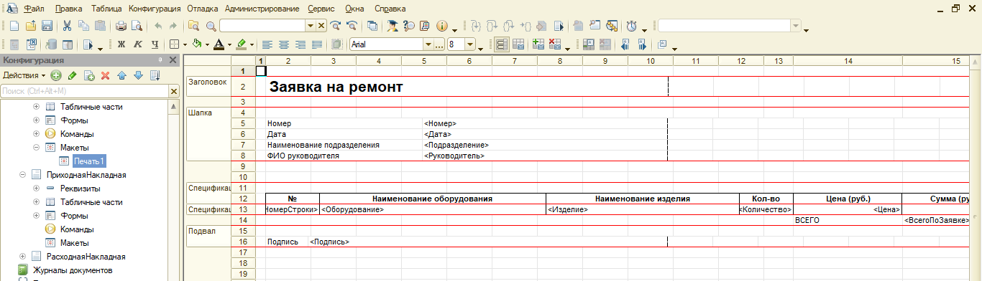982x281 pixels.
Task: Expand the РасходнаяНакладная node
Action: click(23, 257)
